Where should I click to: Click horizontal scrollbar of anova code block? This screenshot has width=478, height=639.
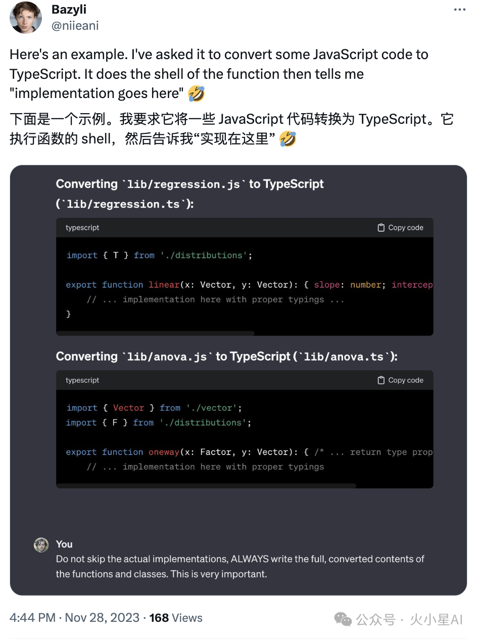pos(206,486)
